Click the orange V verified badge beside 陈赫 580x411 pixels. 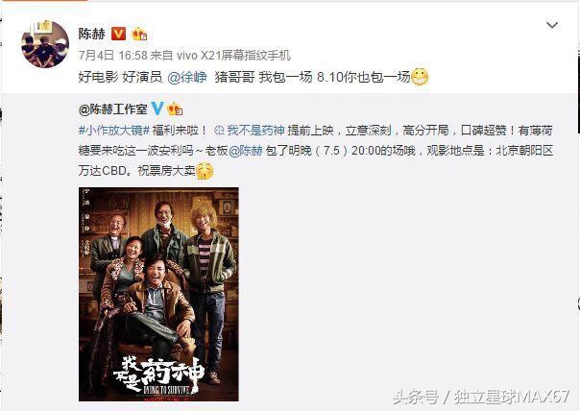tap(118, 34)
